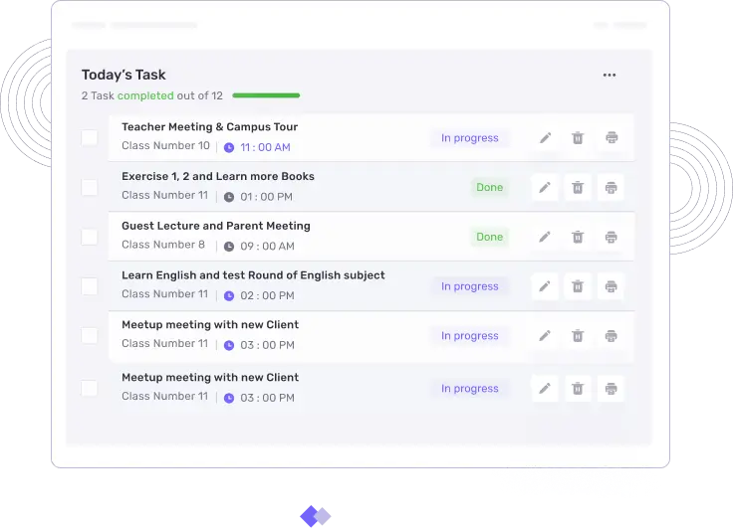The height and width of the screenshot is (528, 733).
Task: Open the Guest Lecture and Parent Meeting title
Action: pyautogui.click(x=216, y=226)
